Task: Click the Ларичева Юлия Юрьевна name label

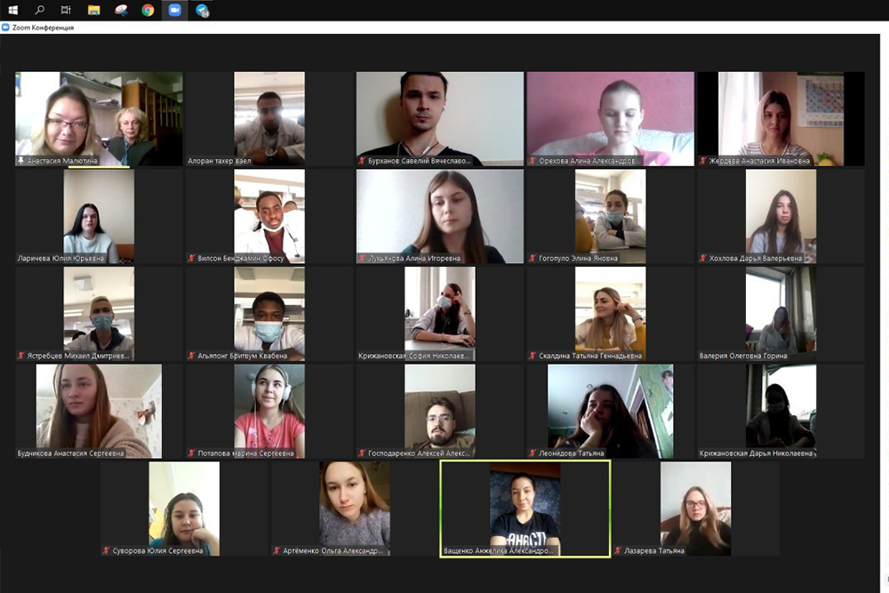Action: (61, 259)
